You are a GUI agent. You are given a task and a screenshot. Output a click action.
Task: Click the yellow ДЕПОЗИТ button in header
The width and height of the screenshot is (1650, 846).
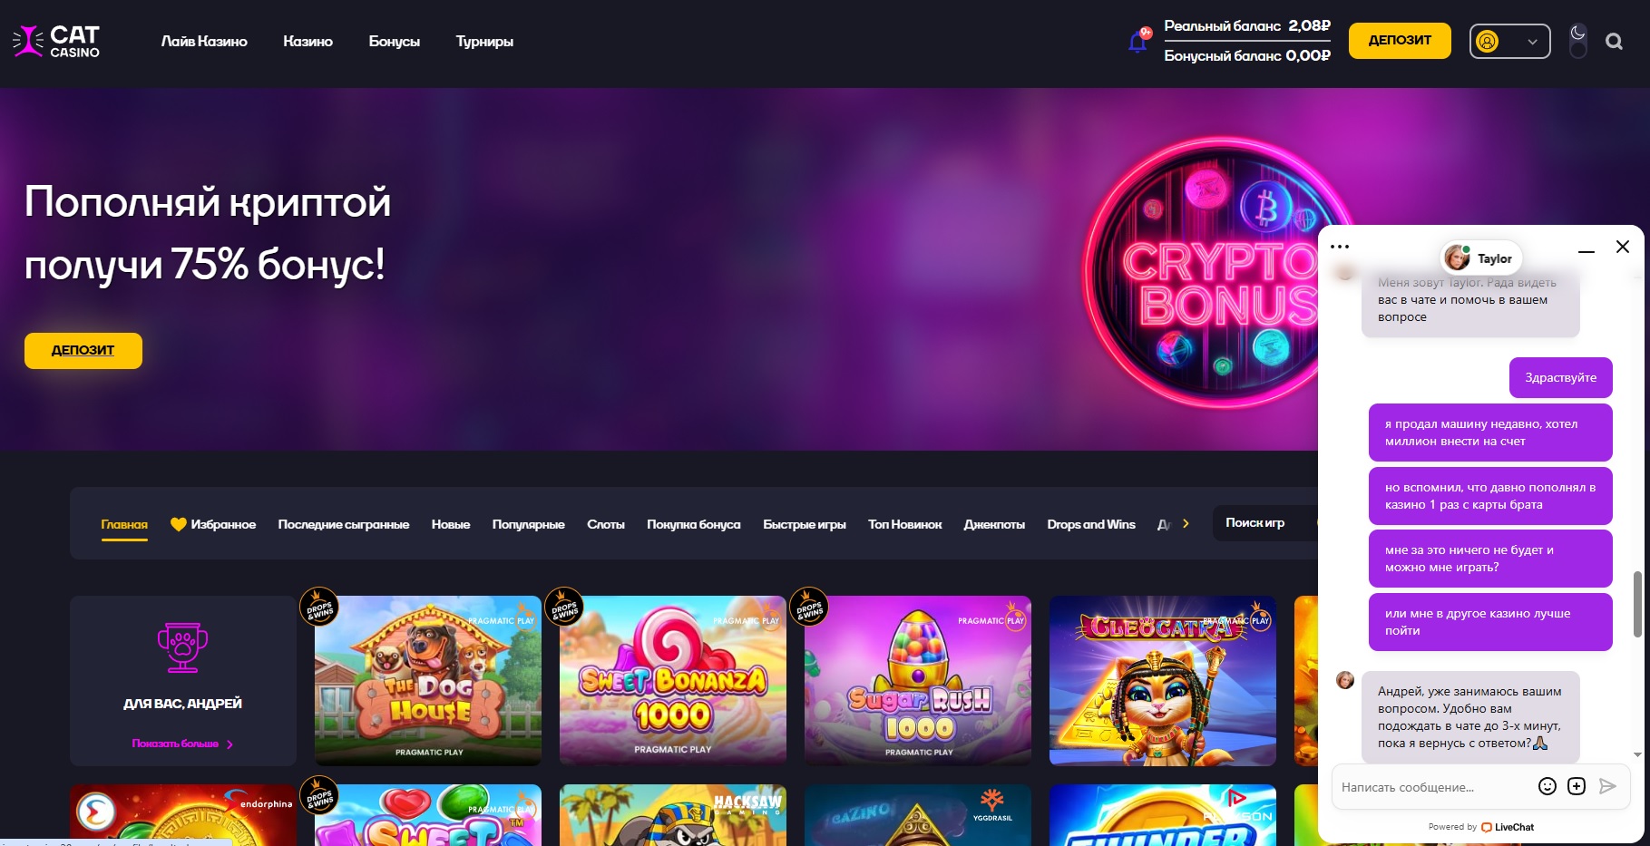[x=1399, y=41]
